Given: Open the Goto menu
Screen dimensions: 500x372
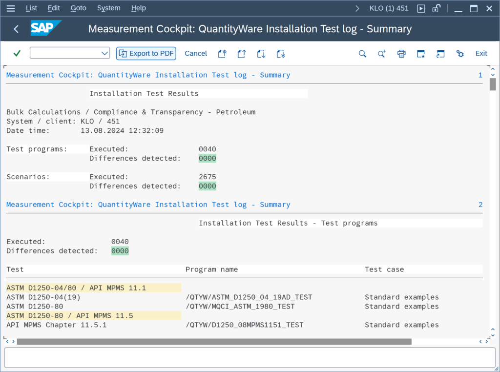Looking at the screenshot, I should point(78,8).
